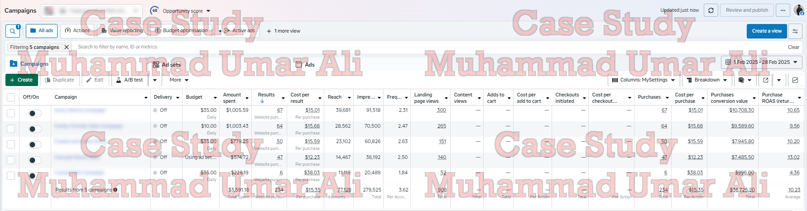Viewport: 807px width, 211px height.
Task: Click the export table data icon
Action: click(766, 80)
